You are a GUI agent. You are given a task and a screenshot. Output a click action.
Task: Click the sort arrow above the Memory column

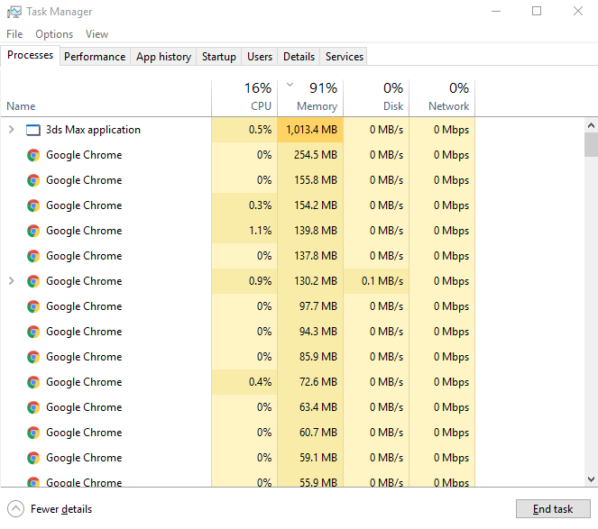click(290, 85)
